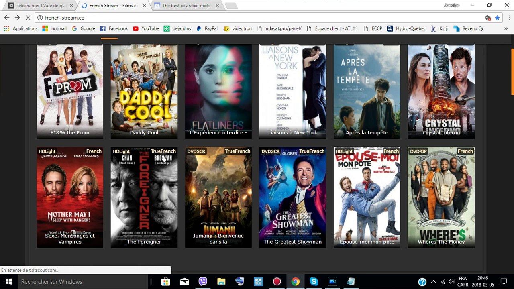Viewport: 514px width, 289px height.
Task: Open the Wi-Fi network flyout
Action: (443, 282)
